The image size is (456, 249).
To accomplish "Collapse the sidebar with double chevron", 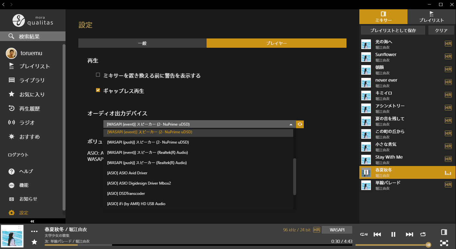I will [x=32, y=221].
